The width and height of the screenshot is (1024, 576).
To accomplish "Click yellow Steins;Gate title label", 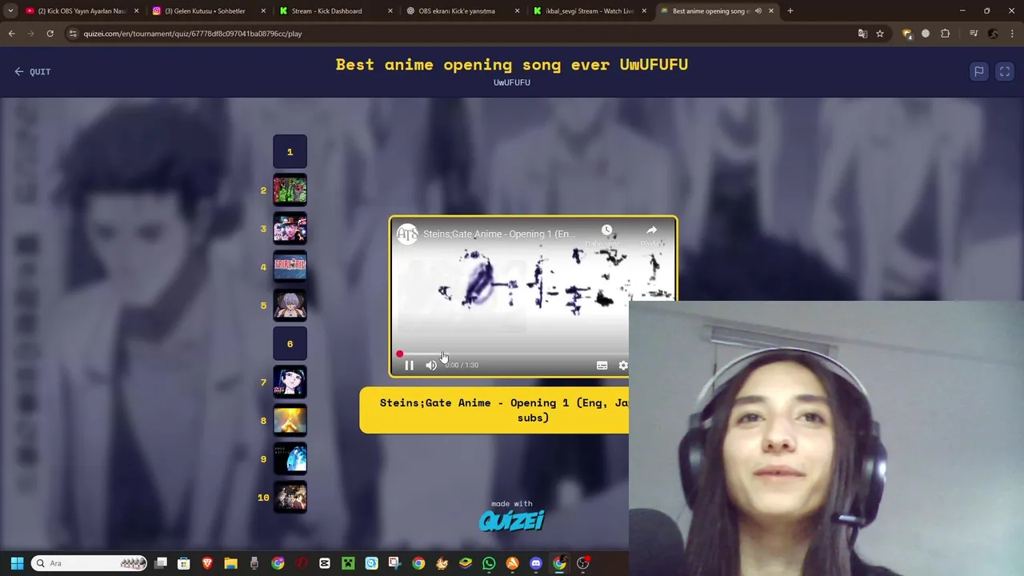I will [x=494, y=410].
